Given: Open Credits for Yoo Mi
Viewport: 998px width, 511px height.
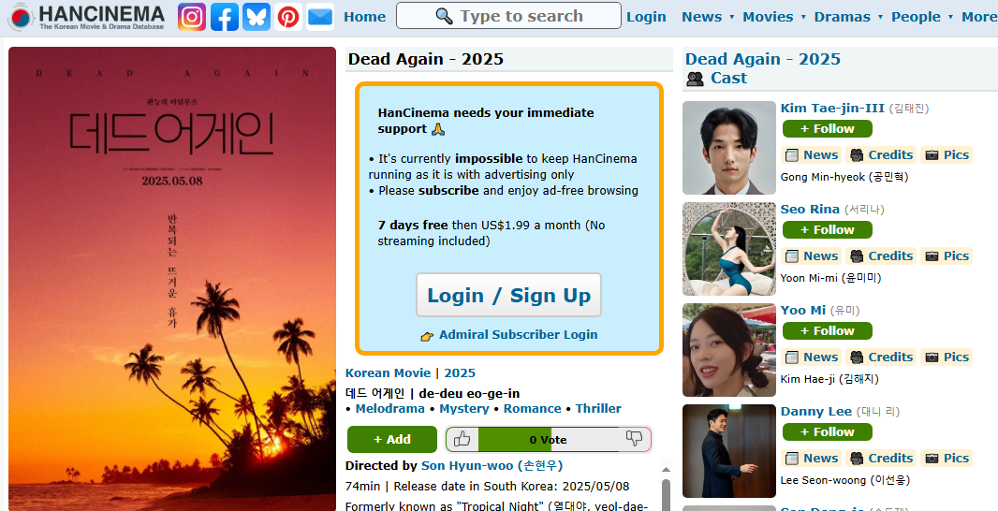Looking at the screenshot, I should click(882, 357).
